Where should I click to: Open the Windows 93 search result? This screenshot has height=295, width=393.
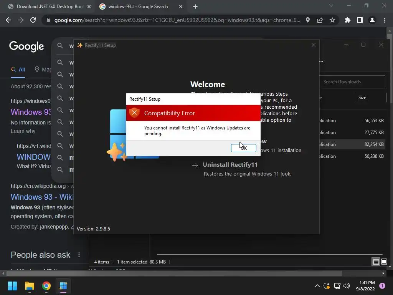[x=31, y=112]
